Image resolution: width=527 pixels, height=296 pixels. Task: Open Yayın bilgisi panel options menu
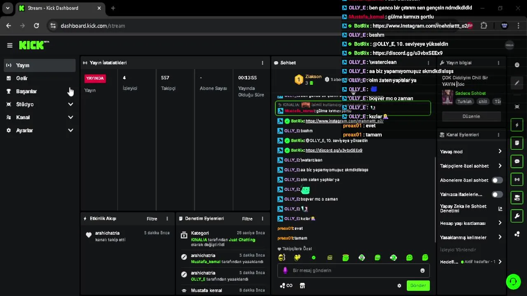pyautogui.click(x=498, y=63)
